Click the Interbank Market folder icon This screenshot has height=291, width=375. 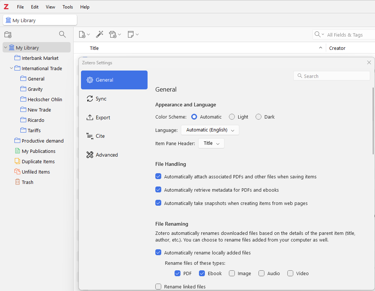coord(17,58)
